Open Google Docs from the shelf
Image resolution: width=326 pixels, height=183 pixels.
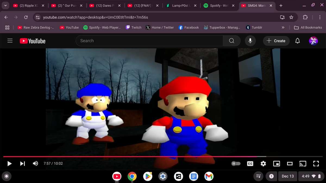click(193, 176)
